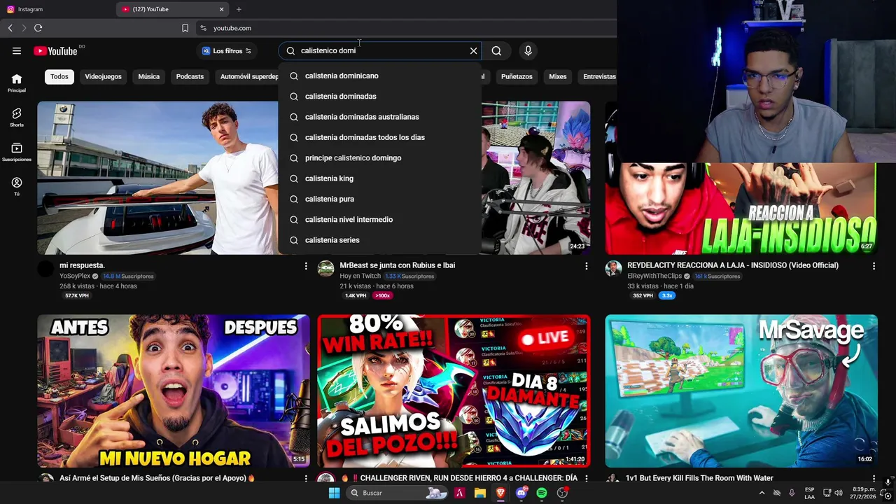896x504 pixels.
Task: Open the Riven live stream thumbnail
Action: pos(454,391)
